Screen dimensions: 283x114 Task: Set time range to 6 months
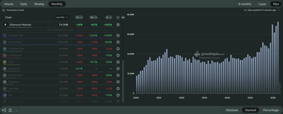(x=245, y=4)
